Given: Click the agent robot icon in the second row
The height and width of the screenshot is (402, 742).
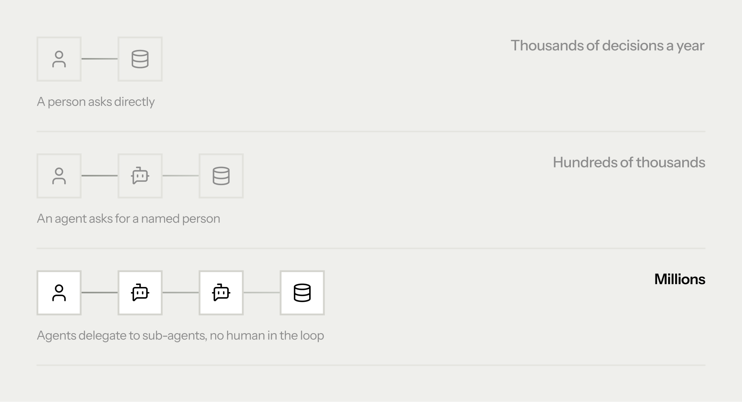Looking at the screenshot, I should coord(140,176).
